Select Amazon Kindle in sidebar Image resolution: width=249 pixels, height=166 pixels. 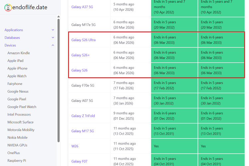pos(19,53)
